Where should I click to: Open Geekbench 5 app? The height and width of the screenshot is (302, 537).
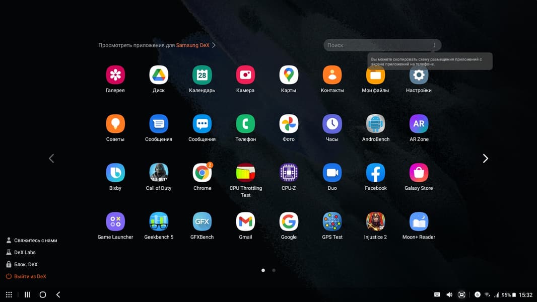click(x=159, y=221)
